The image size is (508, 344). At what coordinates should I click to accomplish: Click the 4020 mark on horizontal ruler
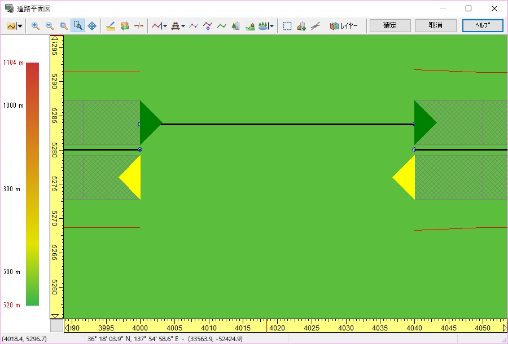pos(277,328)
